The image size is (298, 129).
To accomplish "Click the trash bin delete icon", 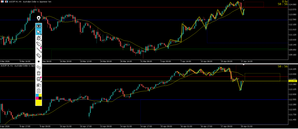I will click(39, 73).
